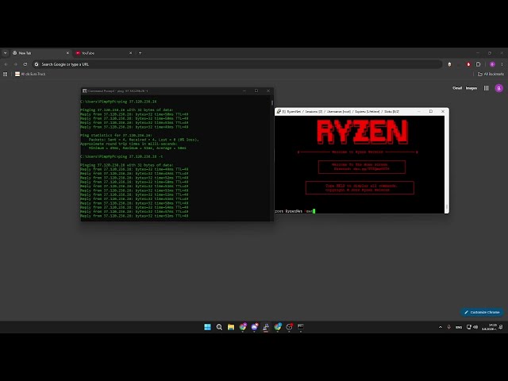Open the taskbar clock and date

(489, 327)
